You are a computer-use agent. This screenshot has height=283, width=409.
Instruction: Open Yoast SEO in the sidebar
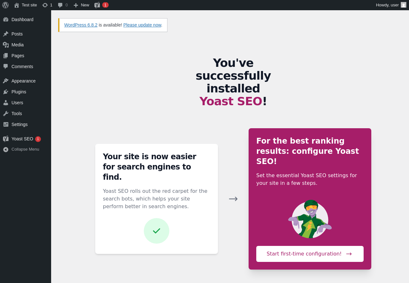[x=26, y=139]
